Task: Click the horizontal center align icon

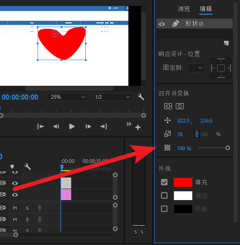Action: 179,106
